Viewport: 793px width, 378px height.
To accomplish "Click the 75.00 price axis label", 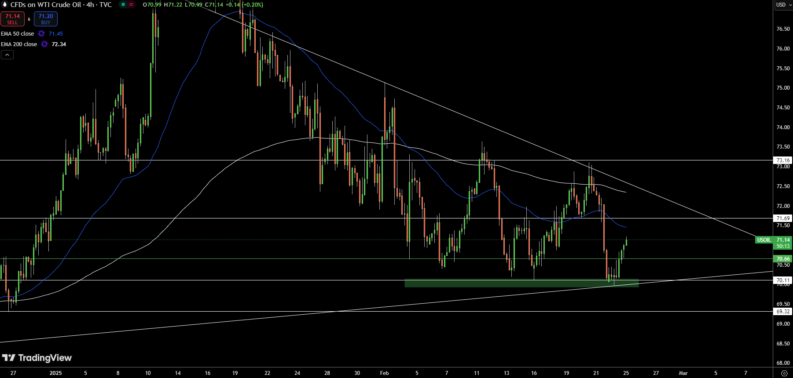I will (783, 88).
